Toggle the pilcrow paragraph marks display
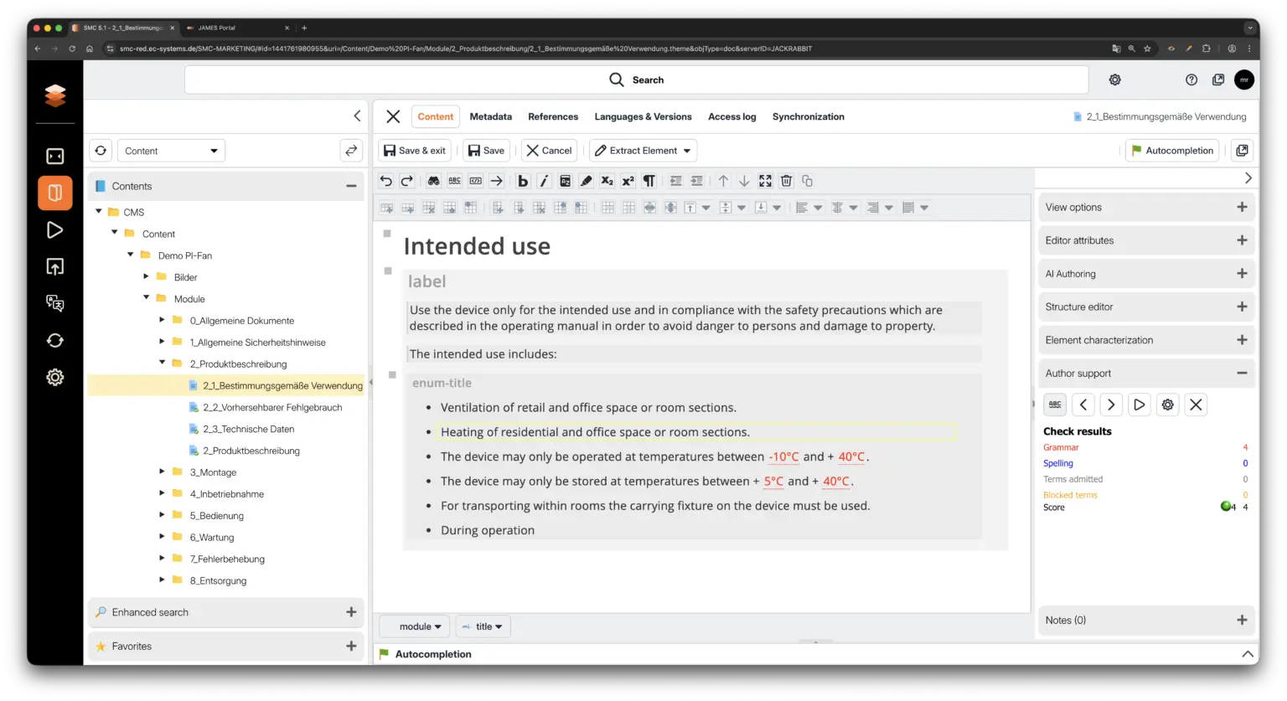This screenshot has width=1287, height=701. [x=649, y=181]
